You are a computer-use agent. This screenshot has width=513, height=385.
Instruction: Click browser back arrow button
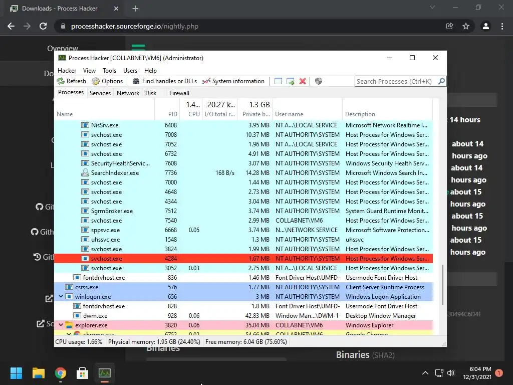click(x=11, y=26)
